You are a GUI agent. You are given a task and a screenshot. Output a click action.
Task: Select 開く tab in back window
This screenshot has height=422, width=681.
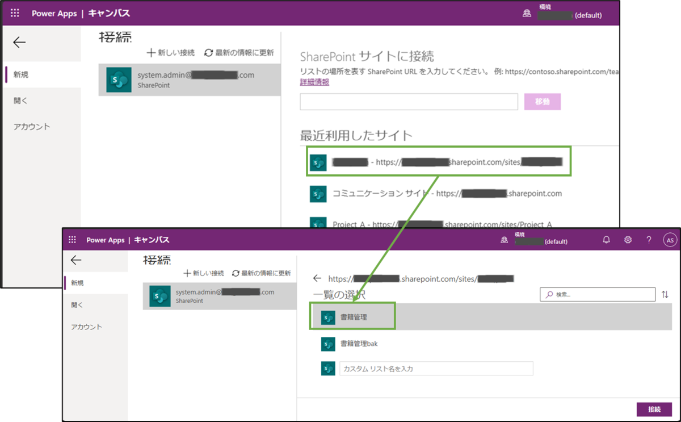[21, 101]
